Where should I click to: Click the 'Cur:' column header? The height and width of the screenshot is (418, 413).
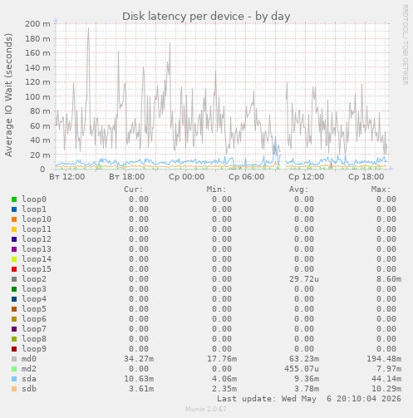point(134,189)
